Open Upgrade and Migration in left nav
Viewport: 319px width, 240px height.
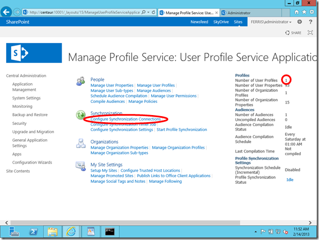click(33, 132)
